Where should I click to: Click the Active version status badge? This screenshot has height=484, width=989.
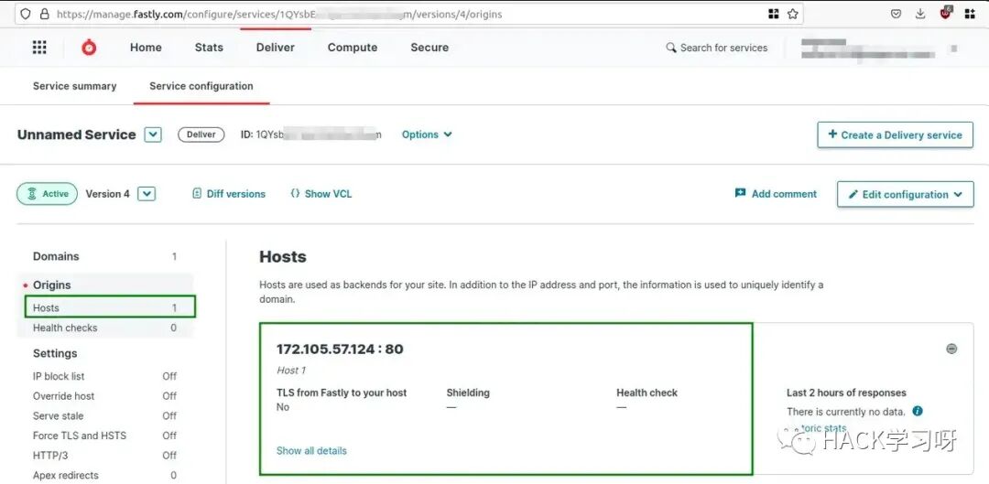click(x=48, y=194)
